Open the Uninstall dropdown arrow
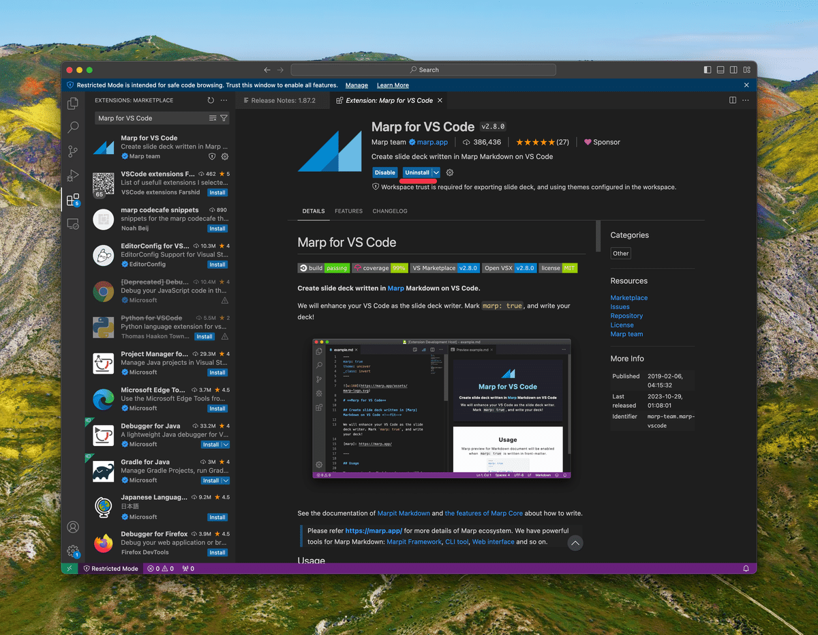 tap(436, 173)
